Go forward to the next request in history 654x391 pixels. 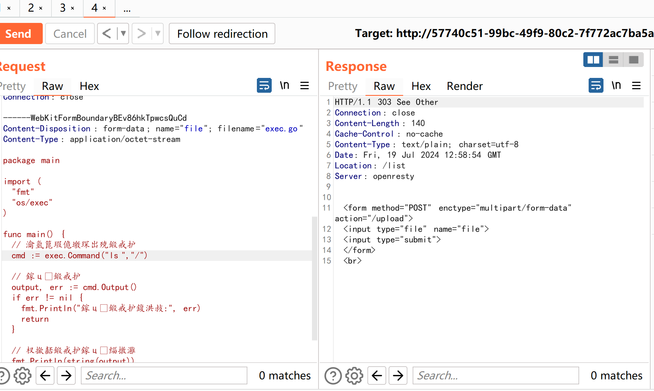142,33
